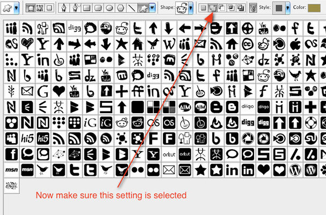Pick the plain drigo text shape
Screen dimensions: 326x215
pyautogui.click(x=248, y=107)
